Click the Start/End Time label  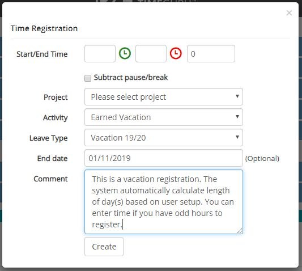point(42,54)
